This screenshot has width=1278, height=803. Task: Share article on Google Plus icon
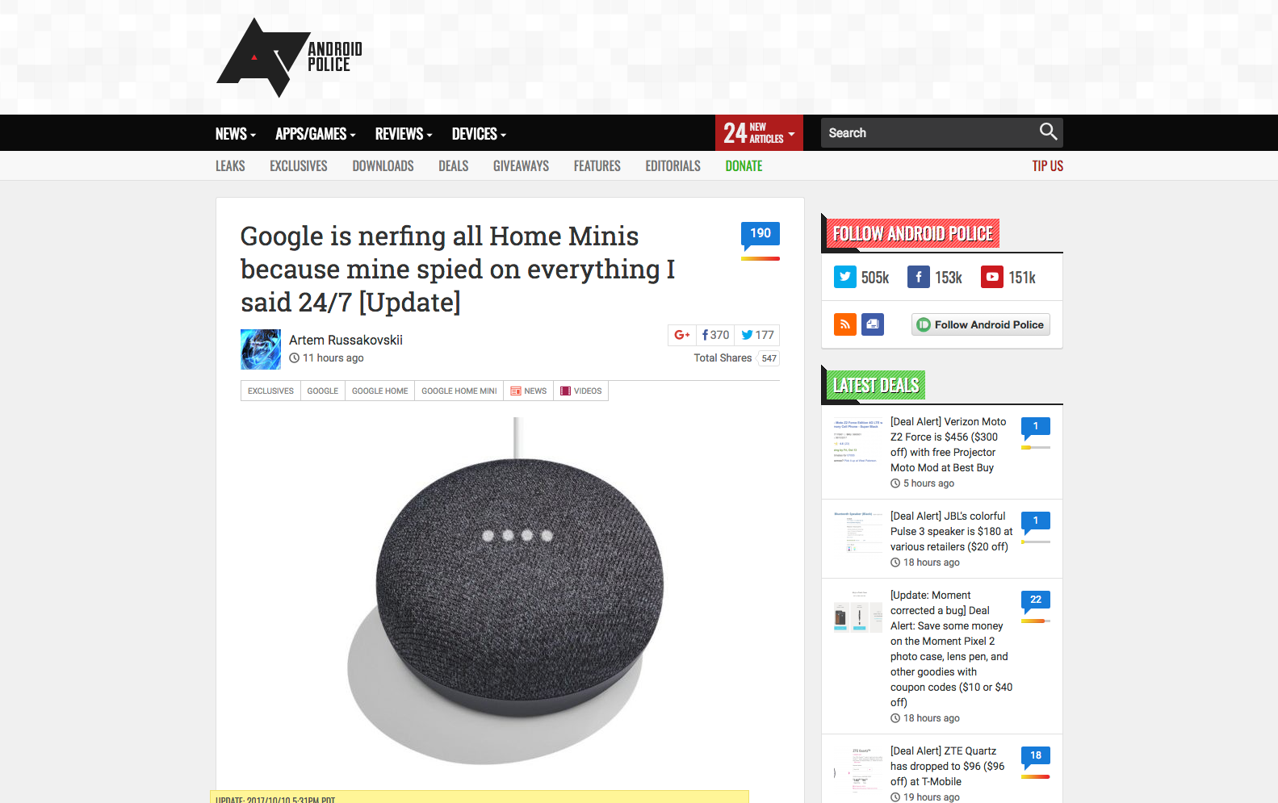tap(682, 335)
